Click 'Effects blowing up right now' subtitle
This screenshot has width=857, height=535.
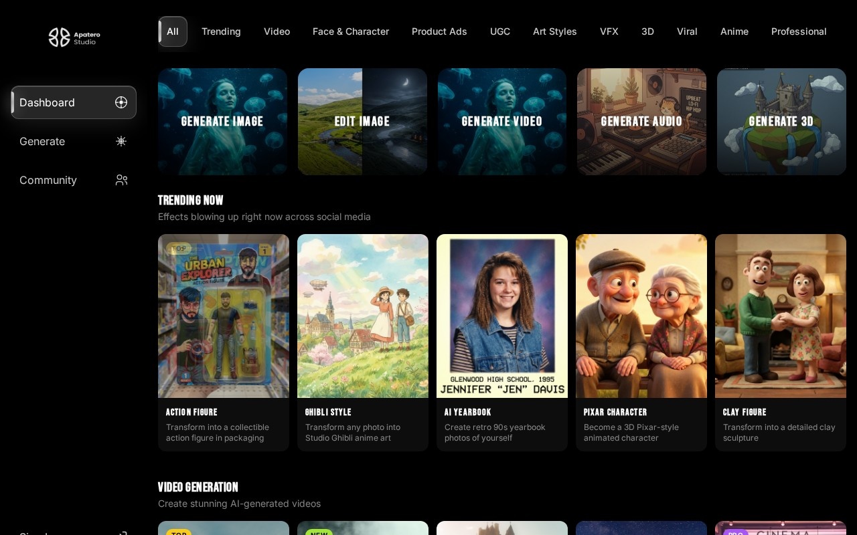(264, 217)
